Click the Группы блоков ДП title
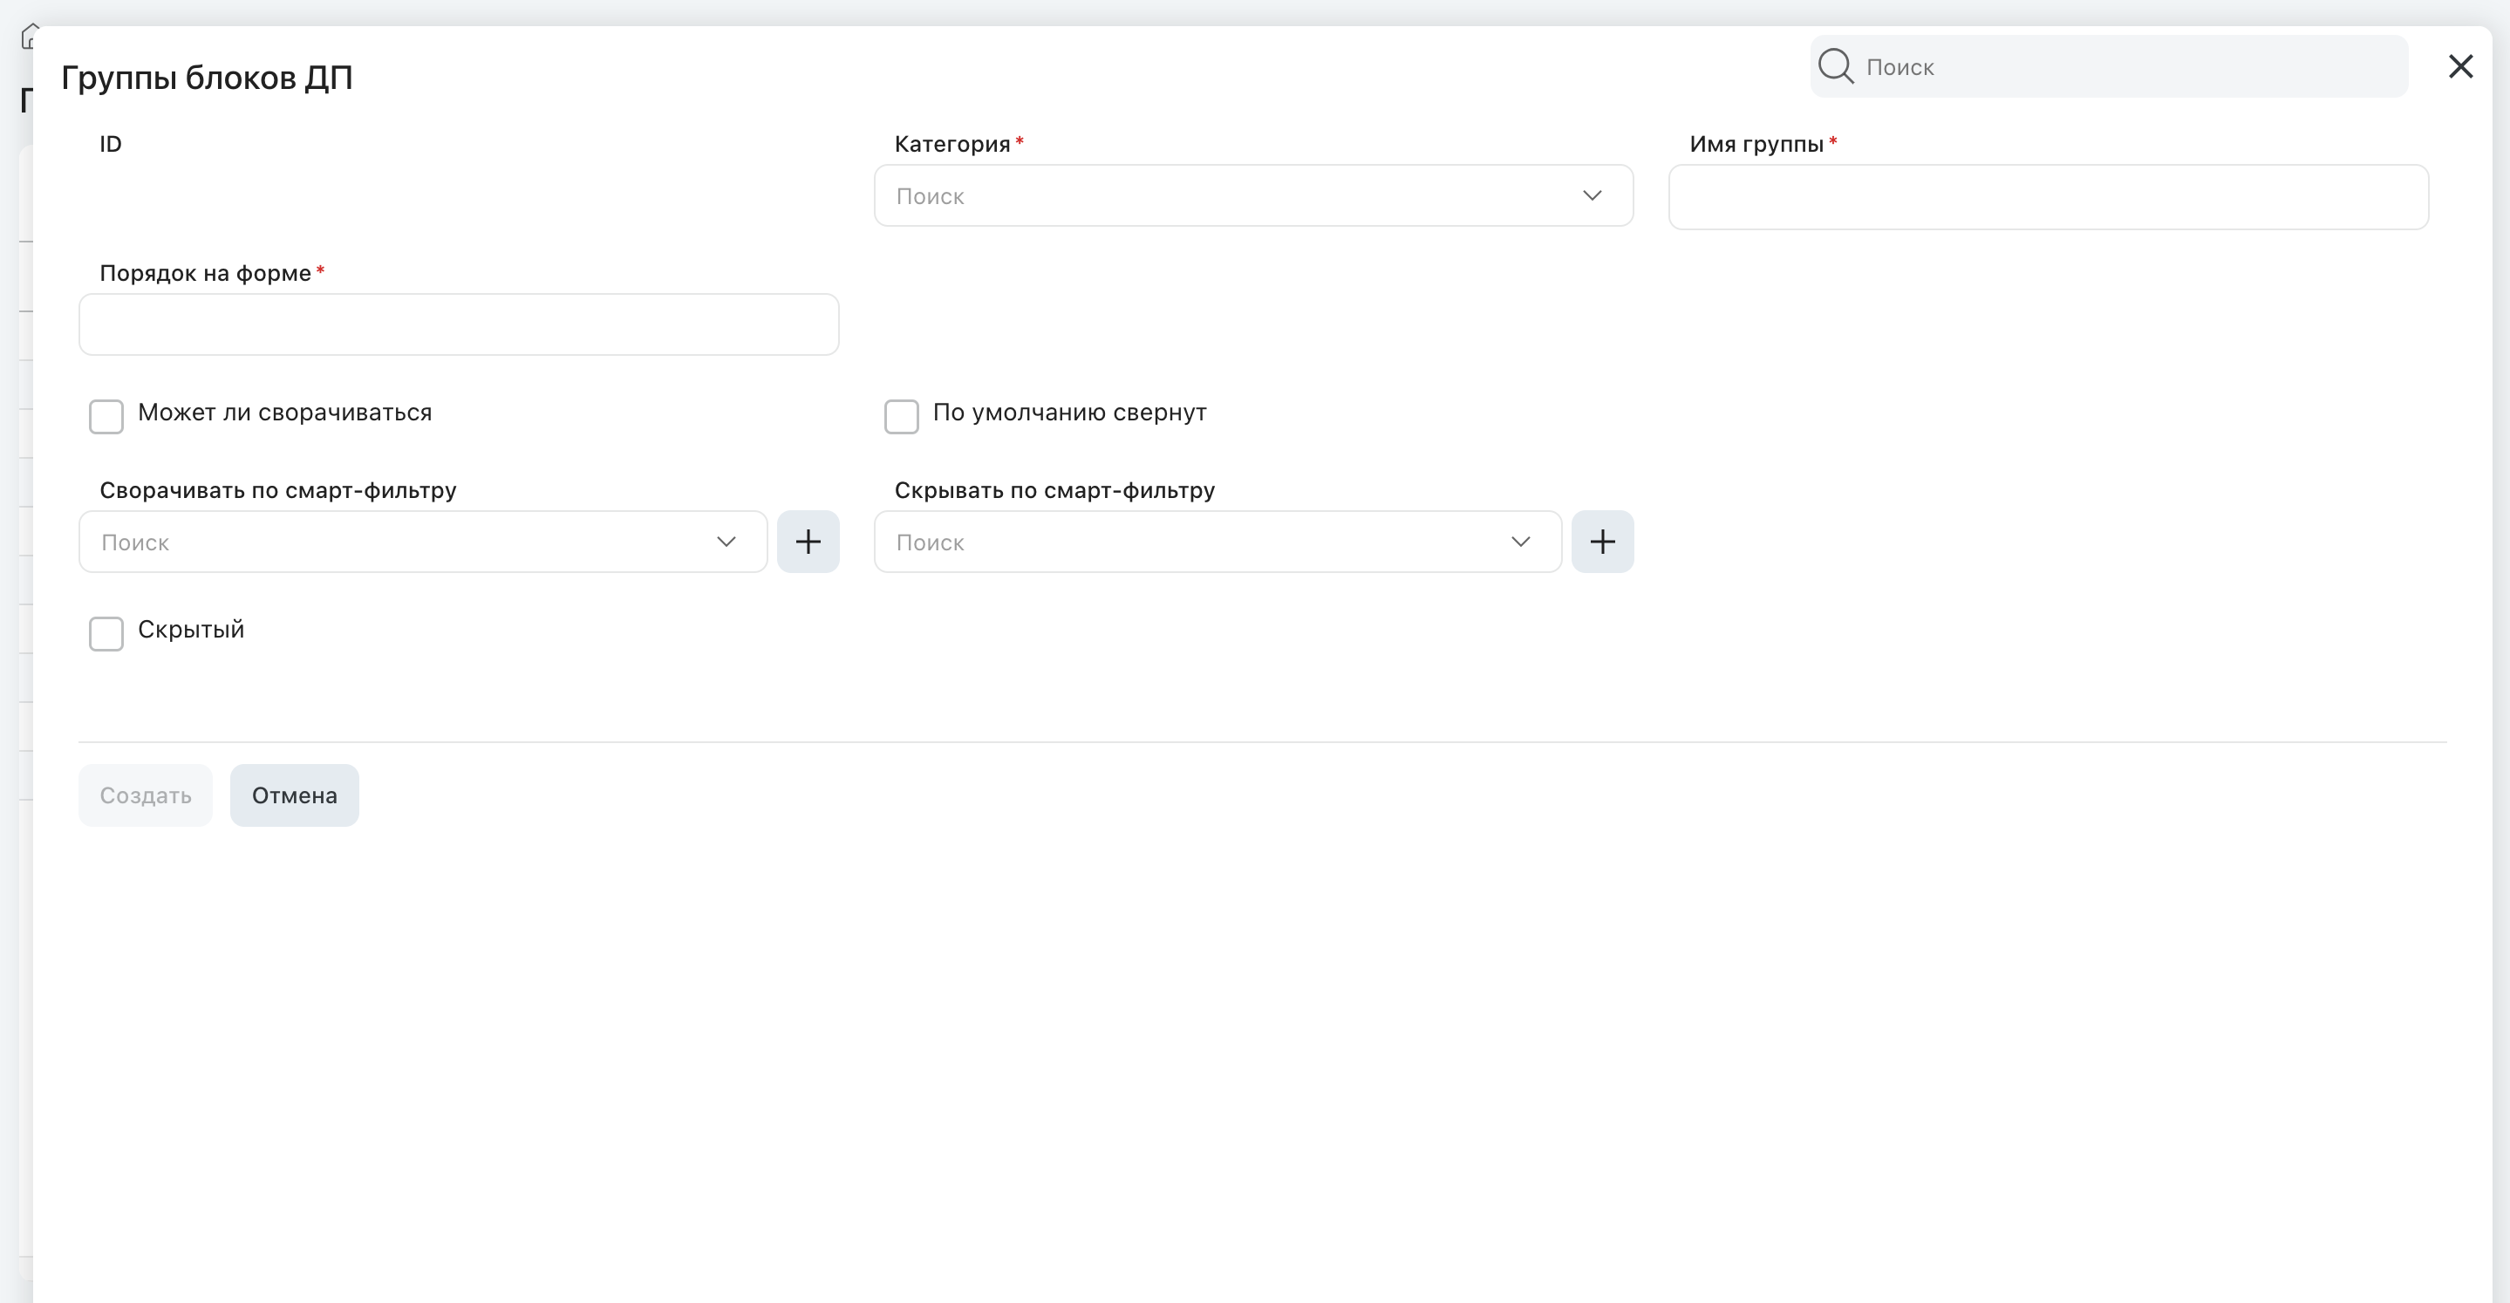Image resolution: width=2510 pixels, height=1303 pixels. click(207, 78)
